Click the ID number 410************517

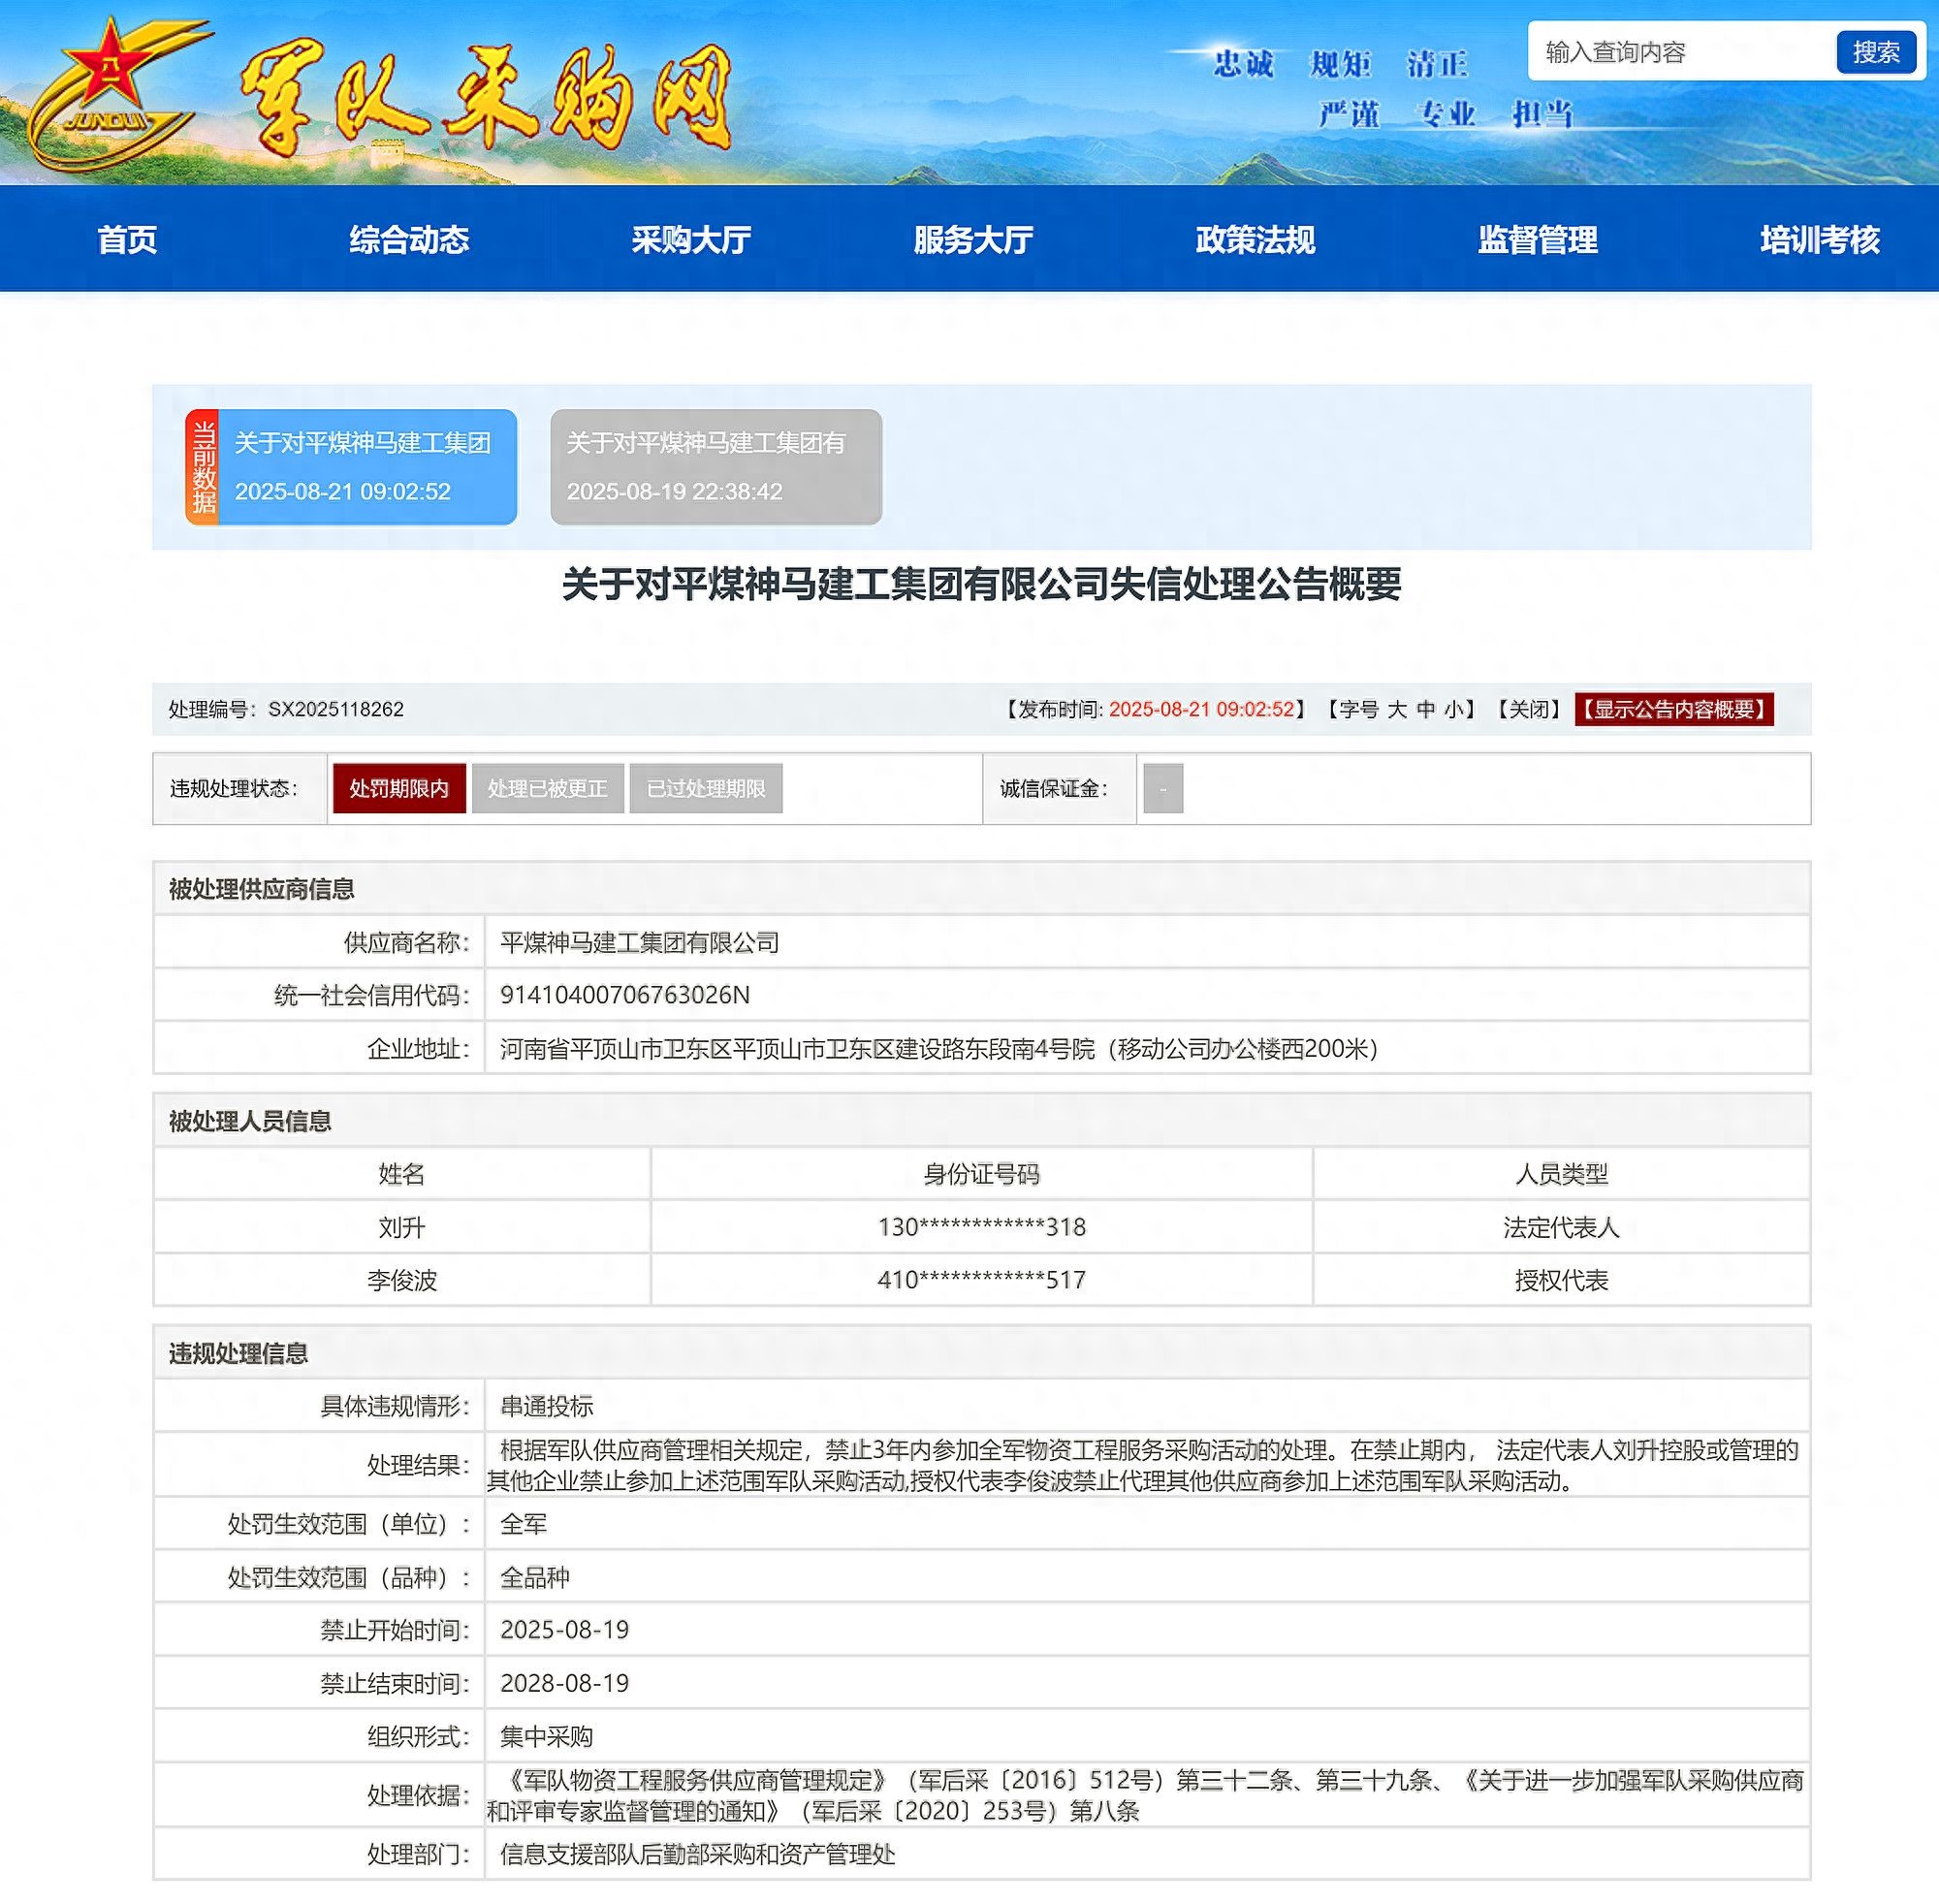coord(982,1280)
